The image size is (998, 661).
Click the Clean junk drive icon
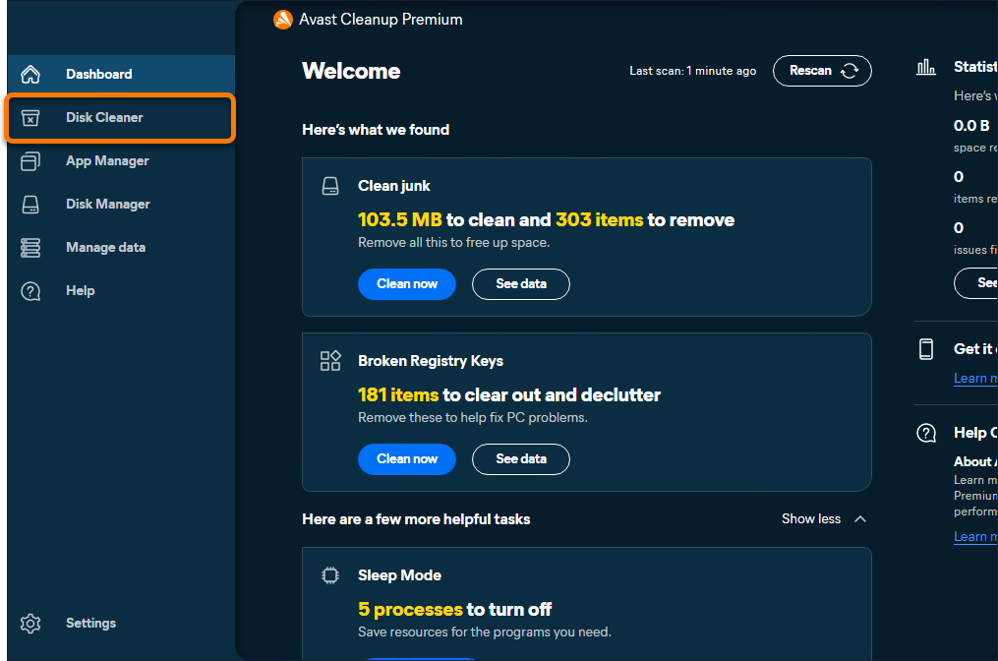coord(330,186)
